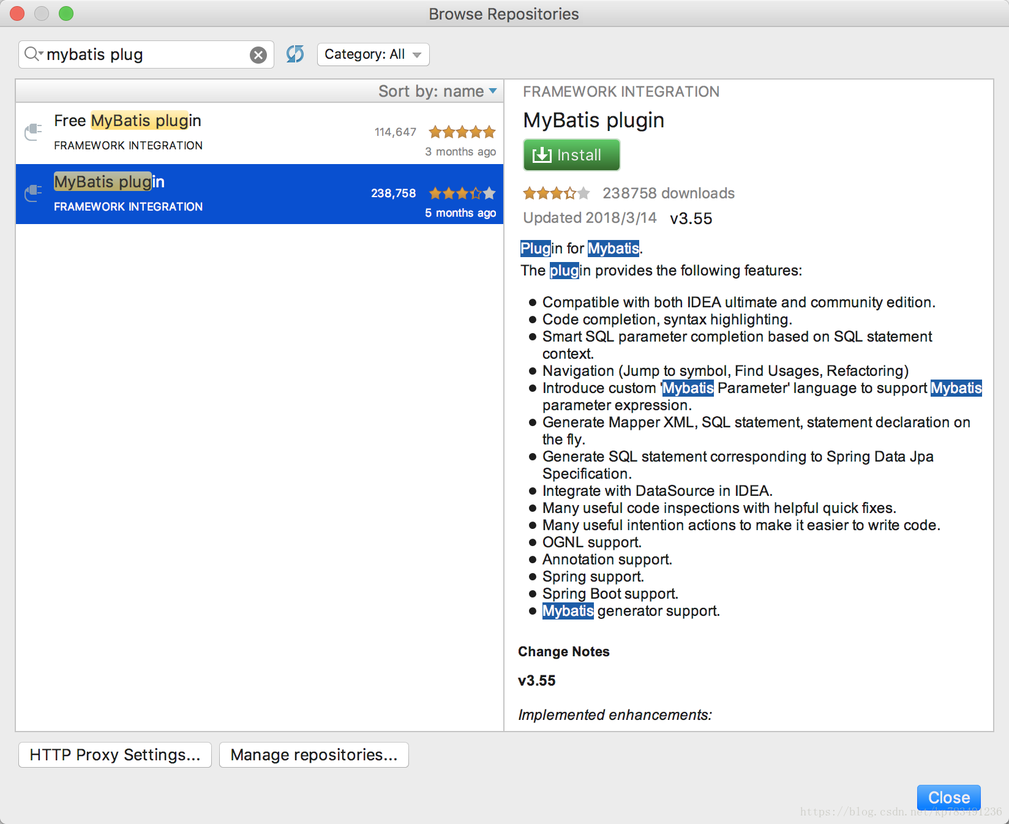The width and height of the screenshot is (1009, 824).
Task: Click the plug icon of selected MyBatis plugin
Action: pos(33,193)
